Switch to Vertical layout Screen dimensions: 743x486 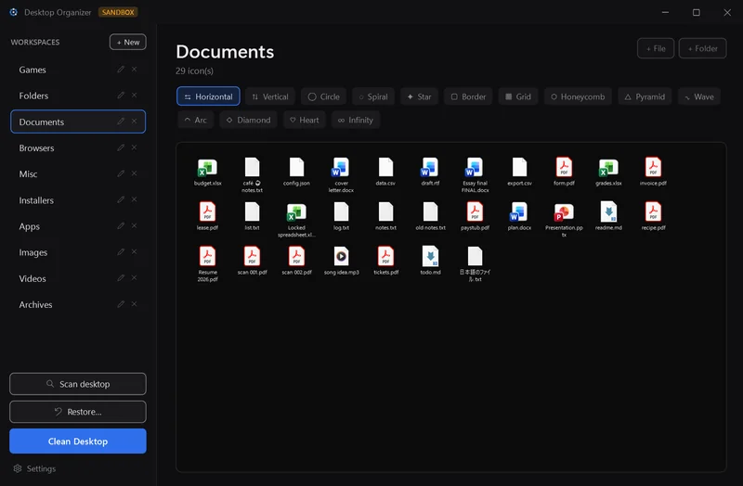[x=270, y=96]
